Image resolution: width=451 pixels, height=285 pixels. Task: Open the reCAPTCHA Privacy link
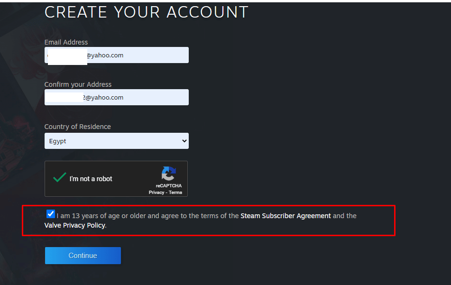pyautogui.click(x=156, y=193)
